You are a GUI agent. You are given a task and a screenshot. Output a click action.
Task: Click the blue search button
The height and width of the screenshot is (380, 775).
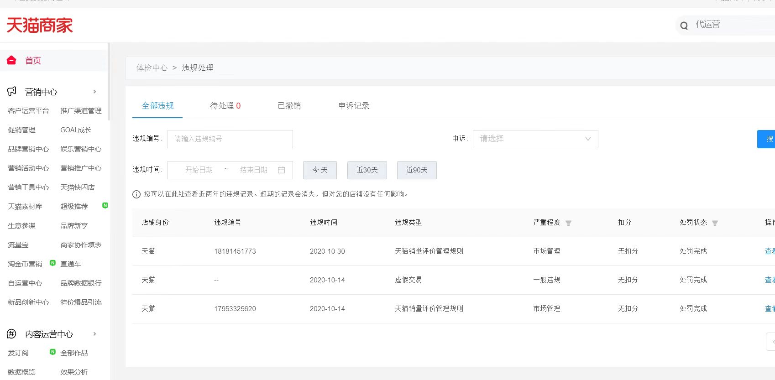click(766, 139)
